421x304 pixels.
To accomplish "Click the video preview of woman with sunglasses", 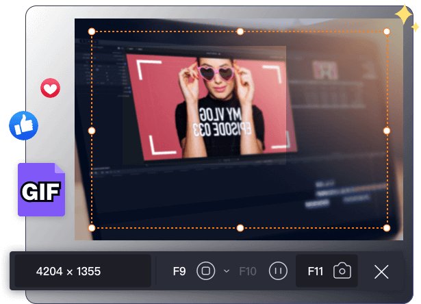I will click(212, 106).
